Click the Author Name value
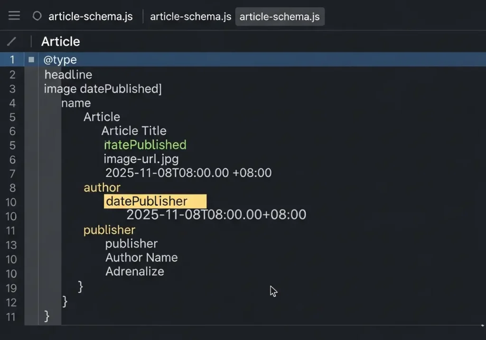This screenshot has height=340, width=486. coord(141,257)
